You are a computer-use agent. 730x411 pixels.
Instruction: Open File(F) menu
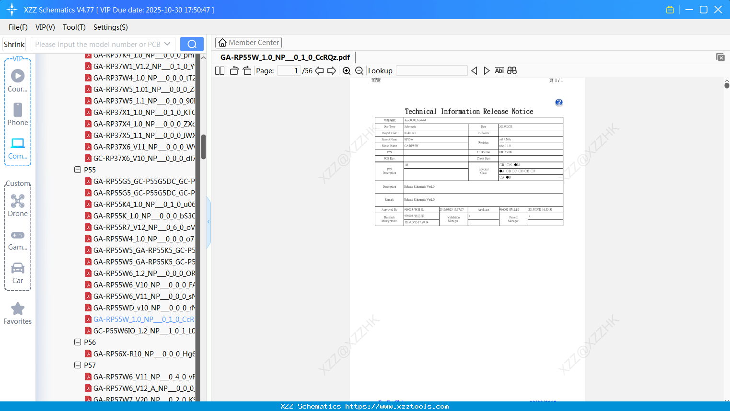(x=18, y=27)
